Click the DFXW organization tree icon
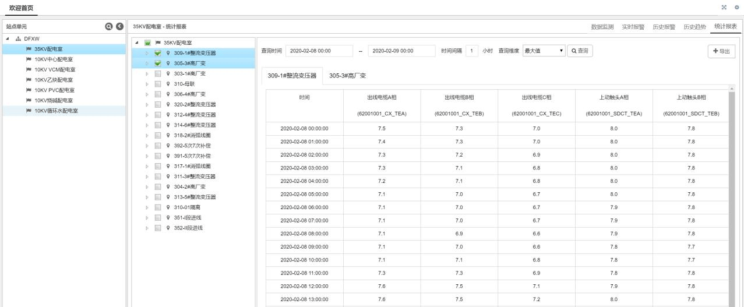The width and height of the screenshot is (744, 307). point(17,39)
